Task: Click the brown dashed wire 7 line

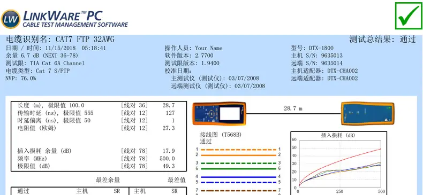Action: point(238,190)
